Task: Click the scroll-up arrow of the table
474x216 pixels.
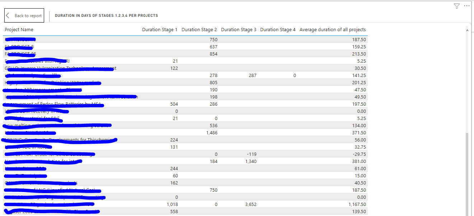Action: coord(467,31)
